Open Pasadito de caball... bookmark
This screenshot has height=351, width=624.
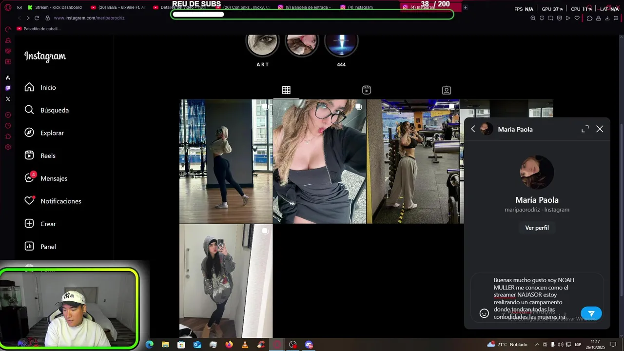pos(39,29)
